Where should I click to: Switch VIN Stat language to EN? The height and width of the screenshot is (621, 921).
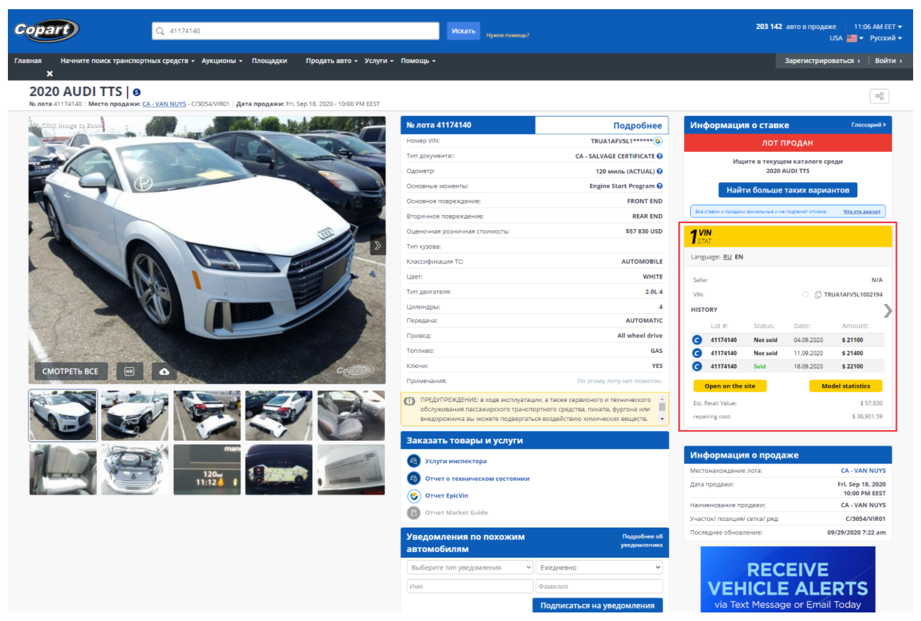[x=739, y=257]
